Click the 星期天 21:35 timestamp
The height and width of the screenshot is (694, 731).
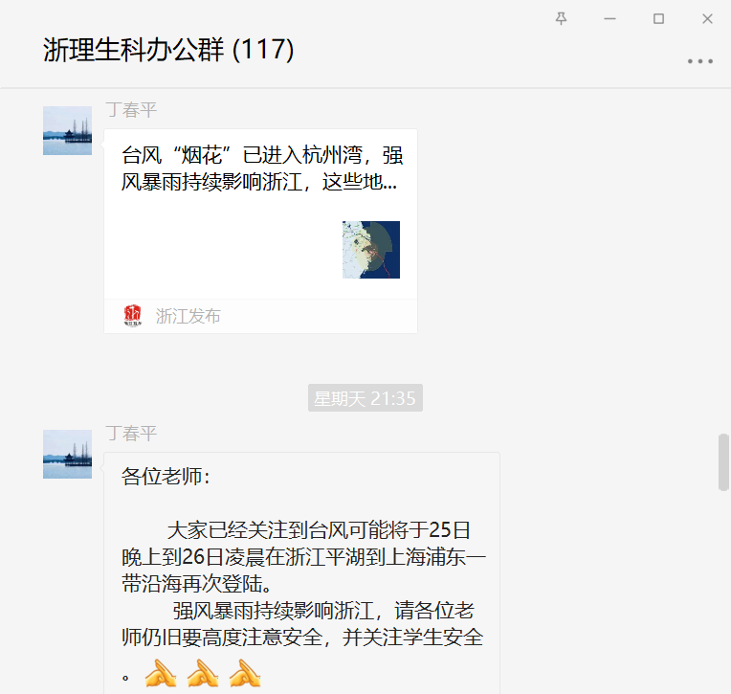click(365, 398)
